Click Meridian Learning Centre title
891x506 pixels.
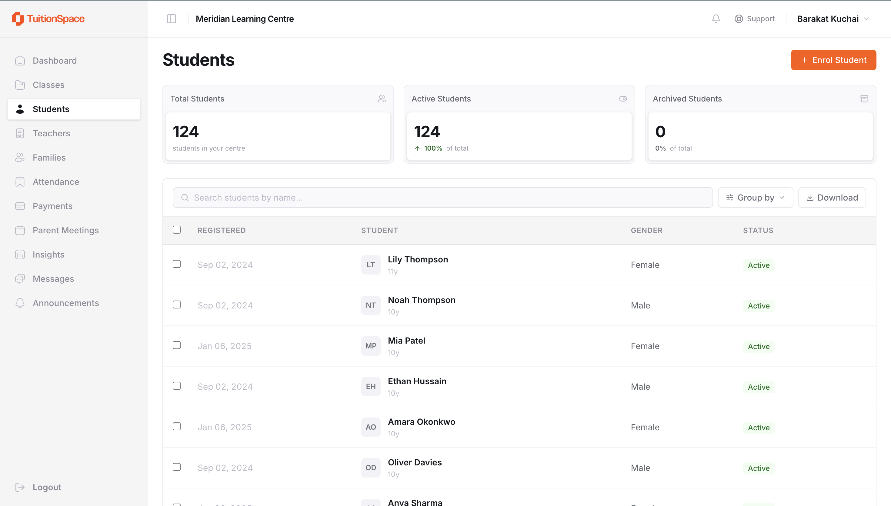coord(245,19)
